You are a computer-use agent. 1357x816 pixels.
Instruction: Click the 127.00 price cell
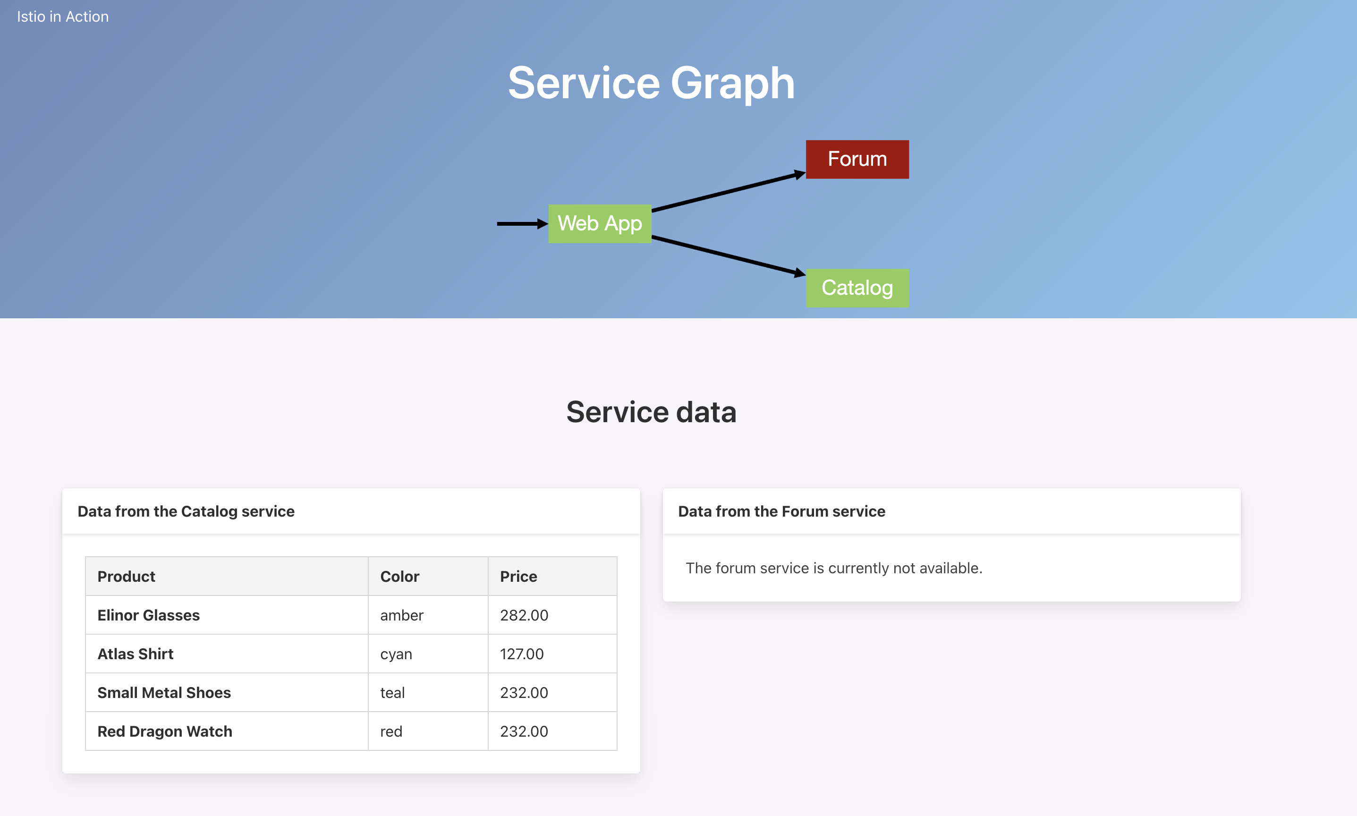(x=552, y=654)
